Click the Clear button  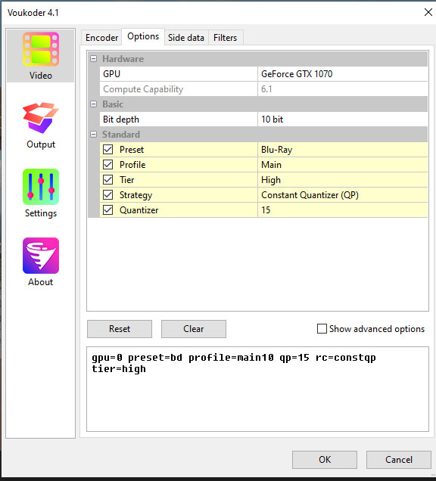point(194,329)
